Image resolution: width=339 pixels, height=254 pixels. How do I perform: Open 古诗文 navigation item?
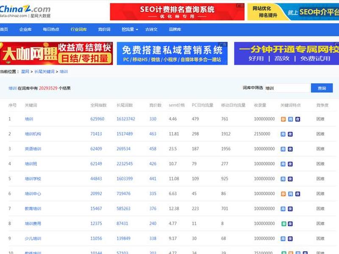151,29
